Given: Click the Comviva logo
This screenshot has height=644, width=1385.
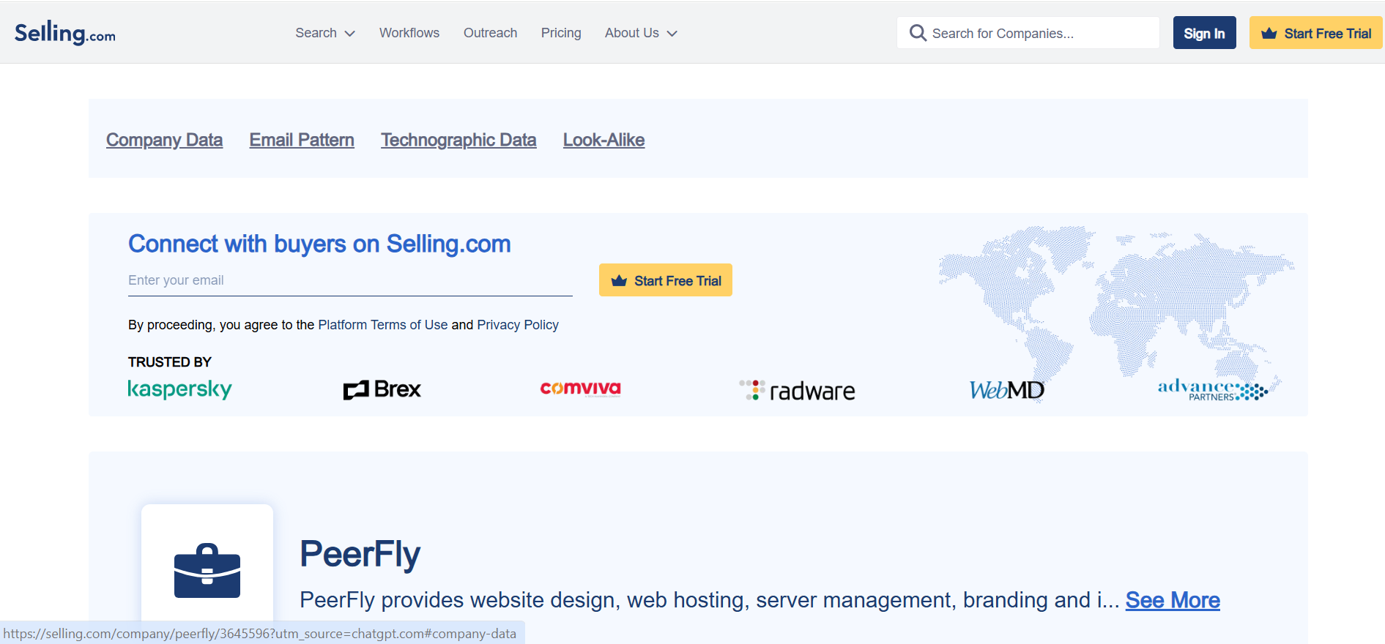Looking at the screenshot, I should point(581,389).
